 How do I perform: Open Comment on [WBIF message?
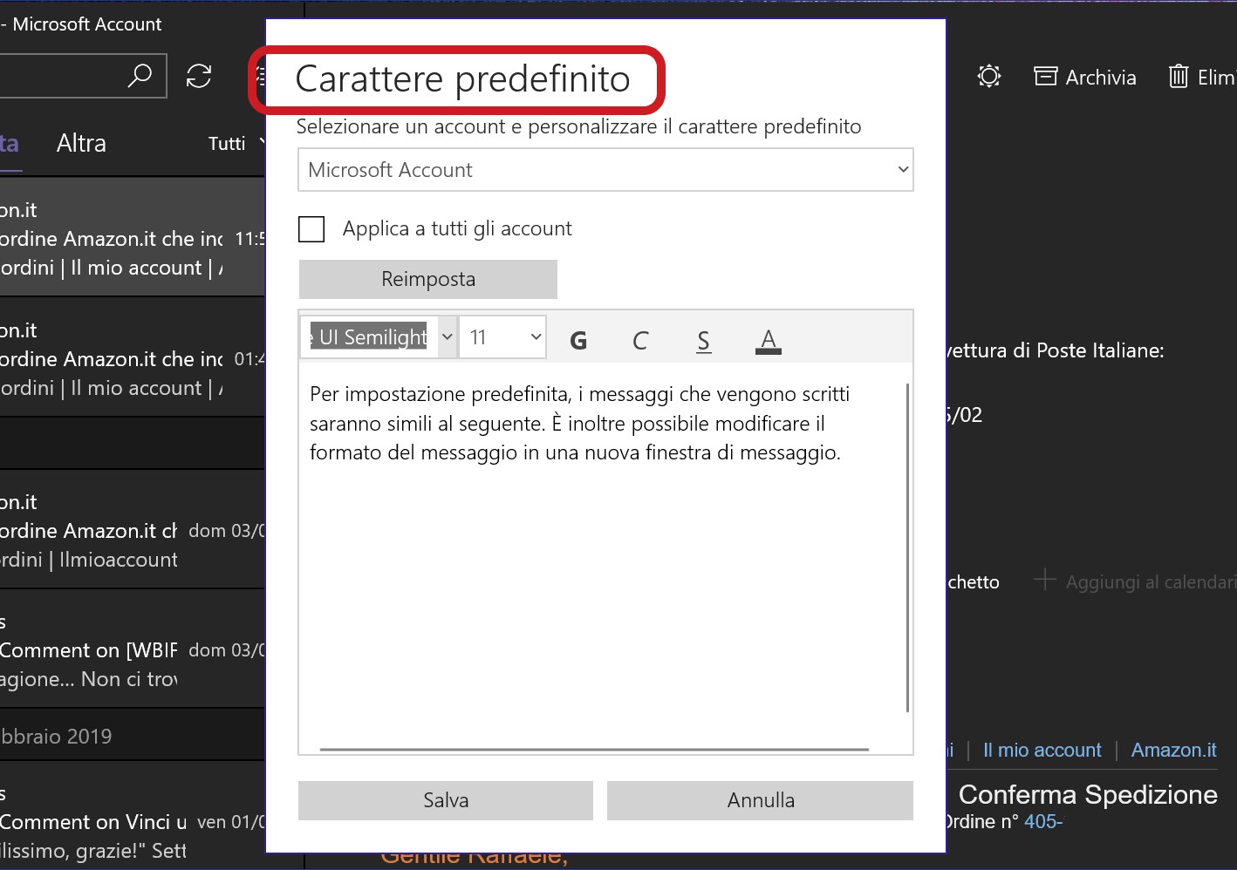click(133, 649)
